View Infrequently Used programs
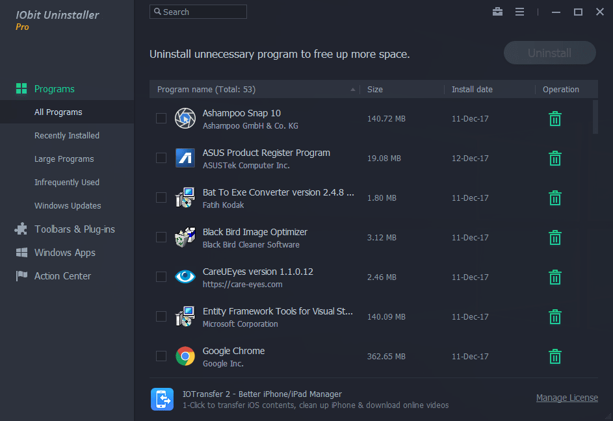 coord(67,183)
